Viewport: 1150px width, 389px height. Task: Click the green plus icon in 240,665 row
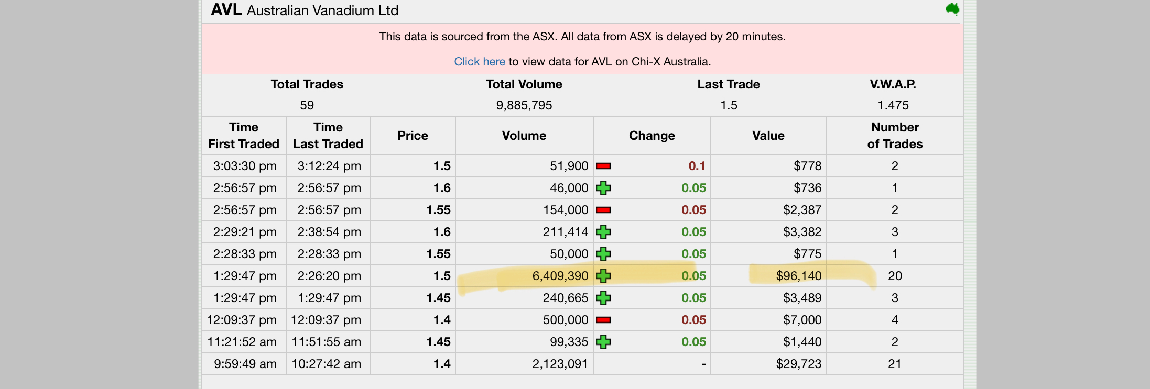click(x=603, y=298)
